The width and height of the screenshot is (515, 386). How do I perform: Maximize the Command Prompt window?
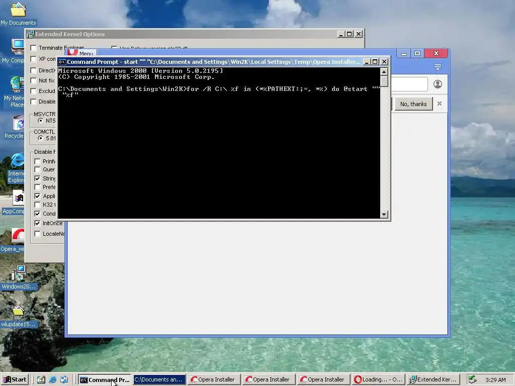375,62
